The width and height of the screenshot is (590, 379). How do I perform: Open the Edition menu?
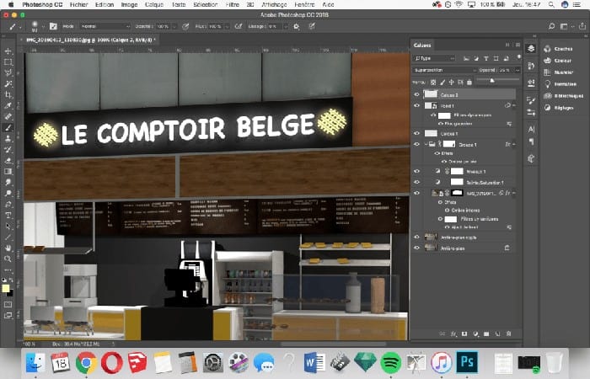tap(105, 4)
